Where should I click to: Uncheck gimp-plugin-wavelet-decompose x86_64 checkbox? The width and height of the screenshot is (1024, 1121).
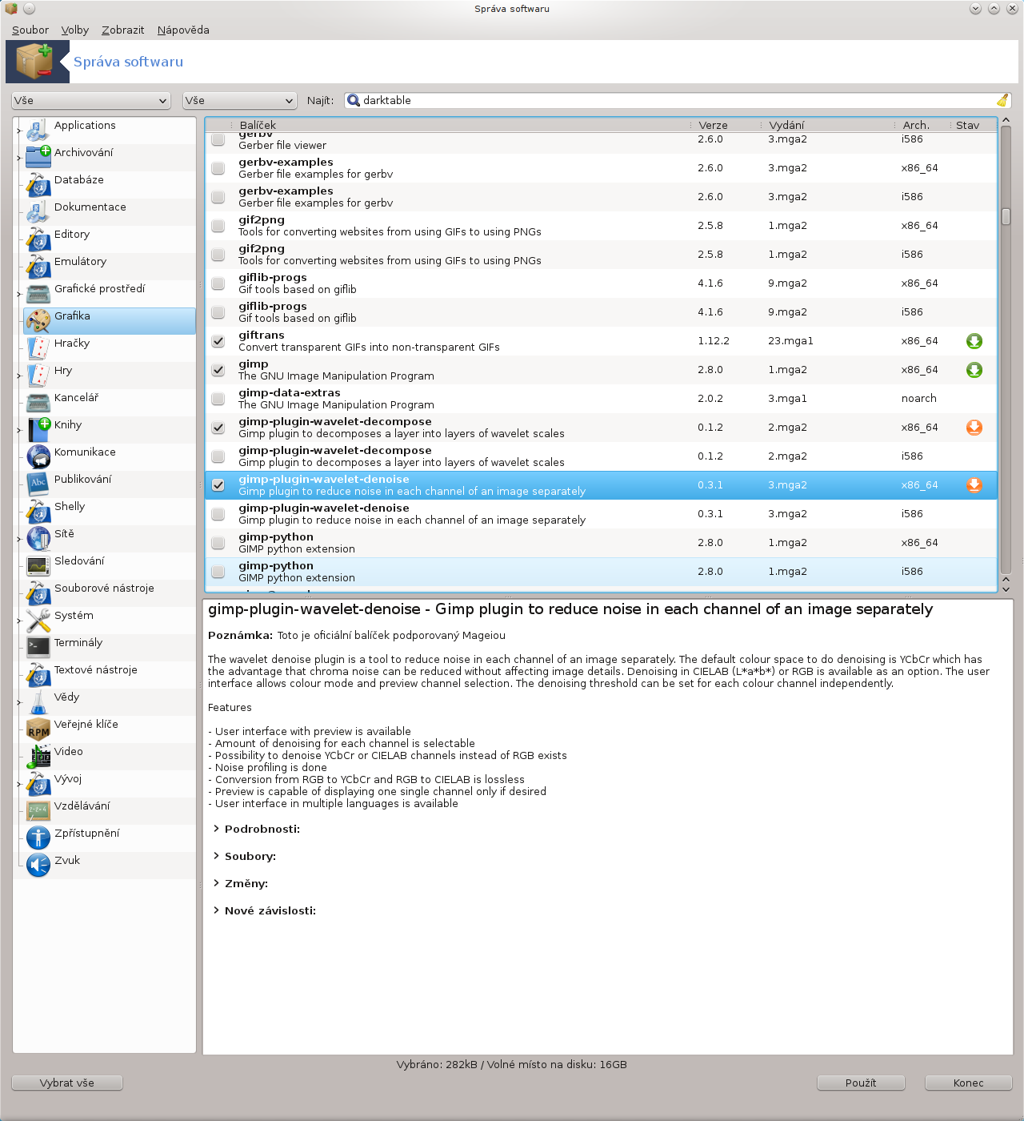click(218, 428)
